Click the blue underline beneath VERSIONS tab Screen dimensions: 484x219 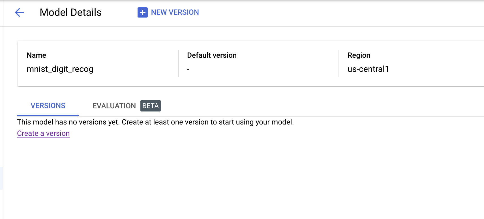point(48,115)
